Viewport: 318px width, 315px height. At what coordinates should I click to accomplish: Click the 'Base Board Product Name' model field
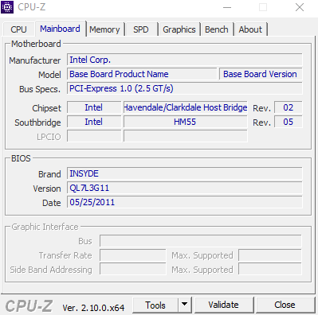pyautogui.click(x=142, y=74)
